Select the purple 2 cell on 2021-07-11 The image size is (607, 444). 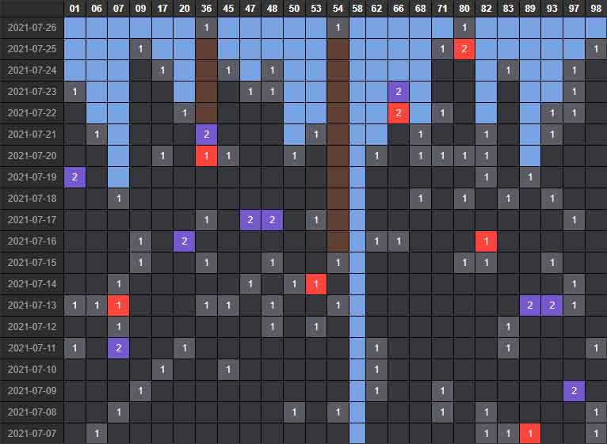(x=119, y=347)
